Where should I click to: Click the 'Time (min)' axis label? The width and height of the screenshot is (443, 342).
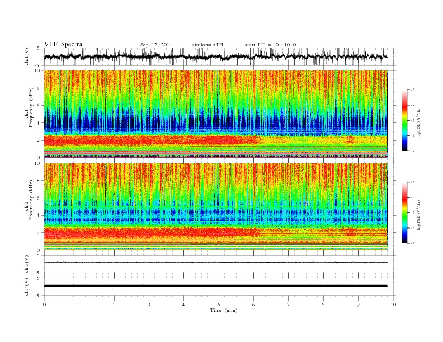[x=224, y=310]
